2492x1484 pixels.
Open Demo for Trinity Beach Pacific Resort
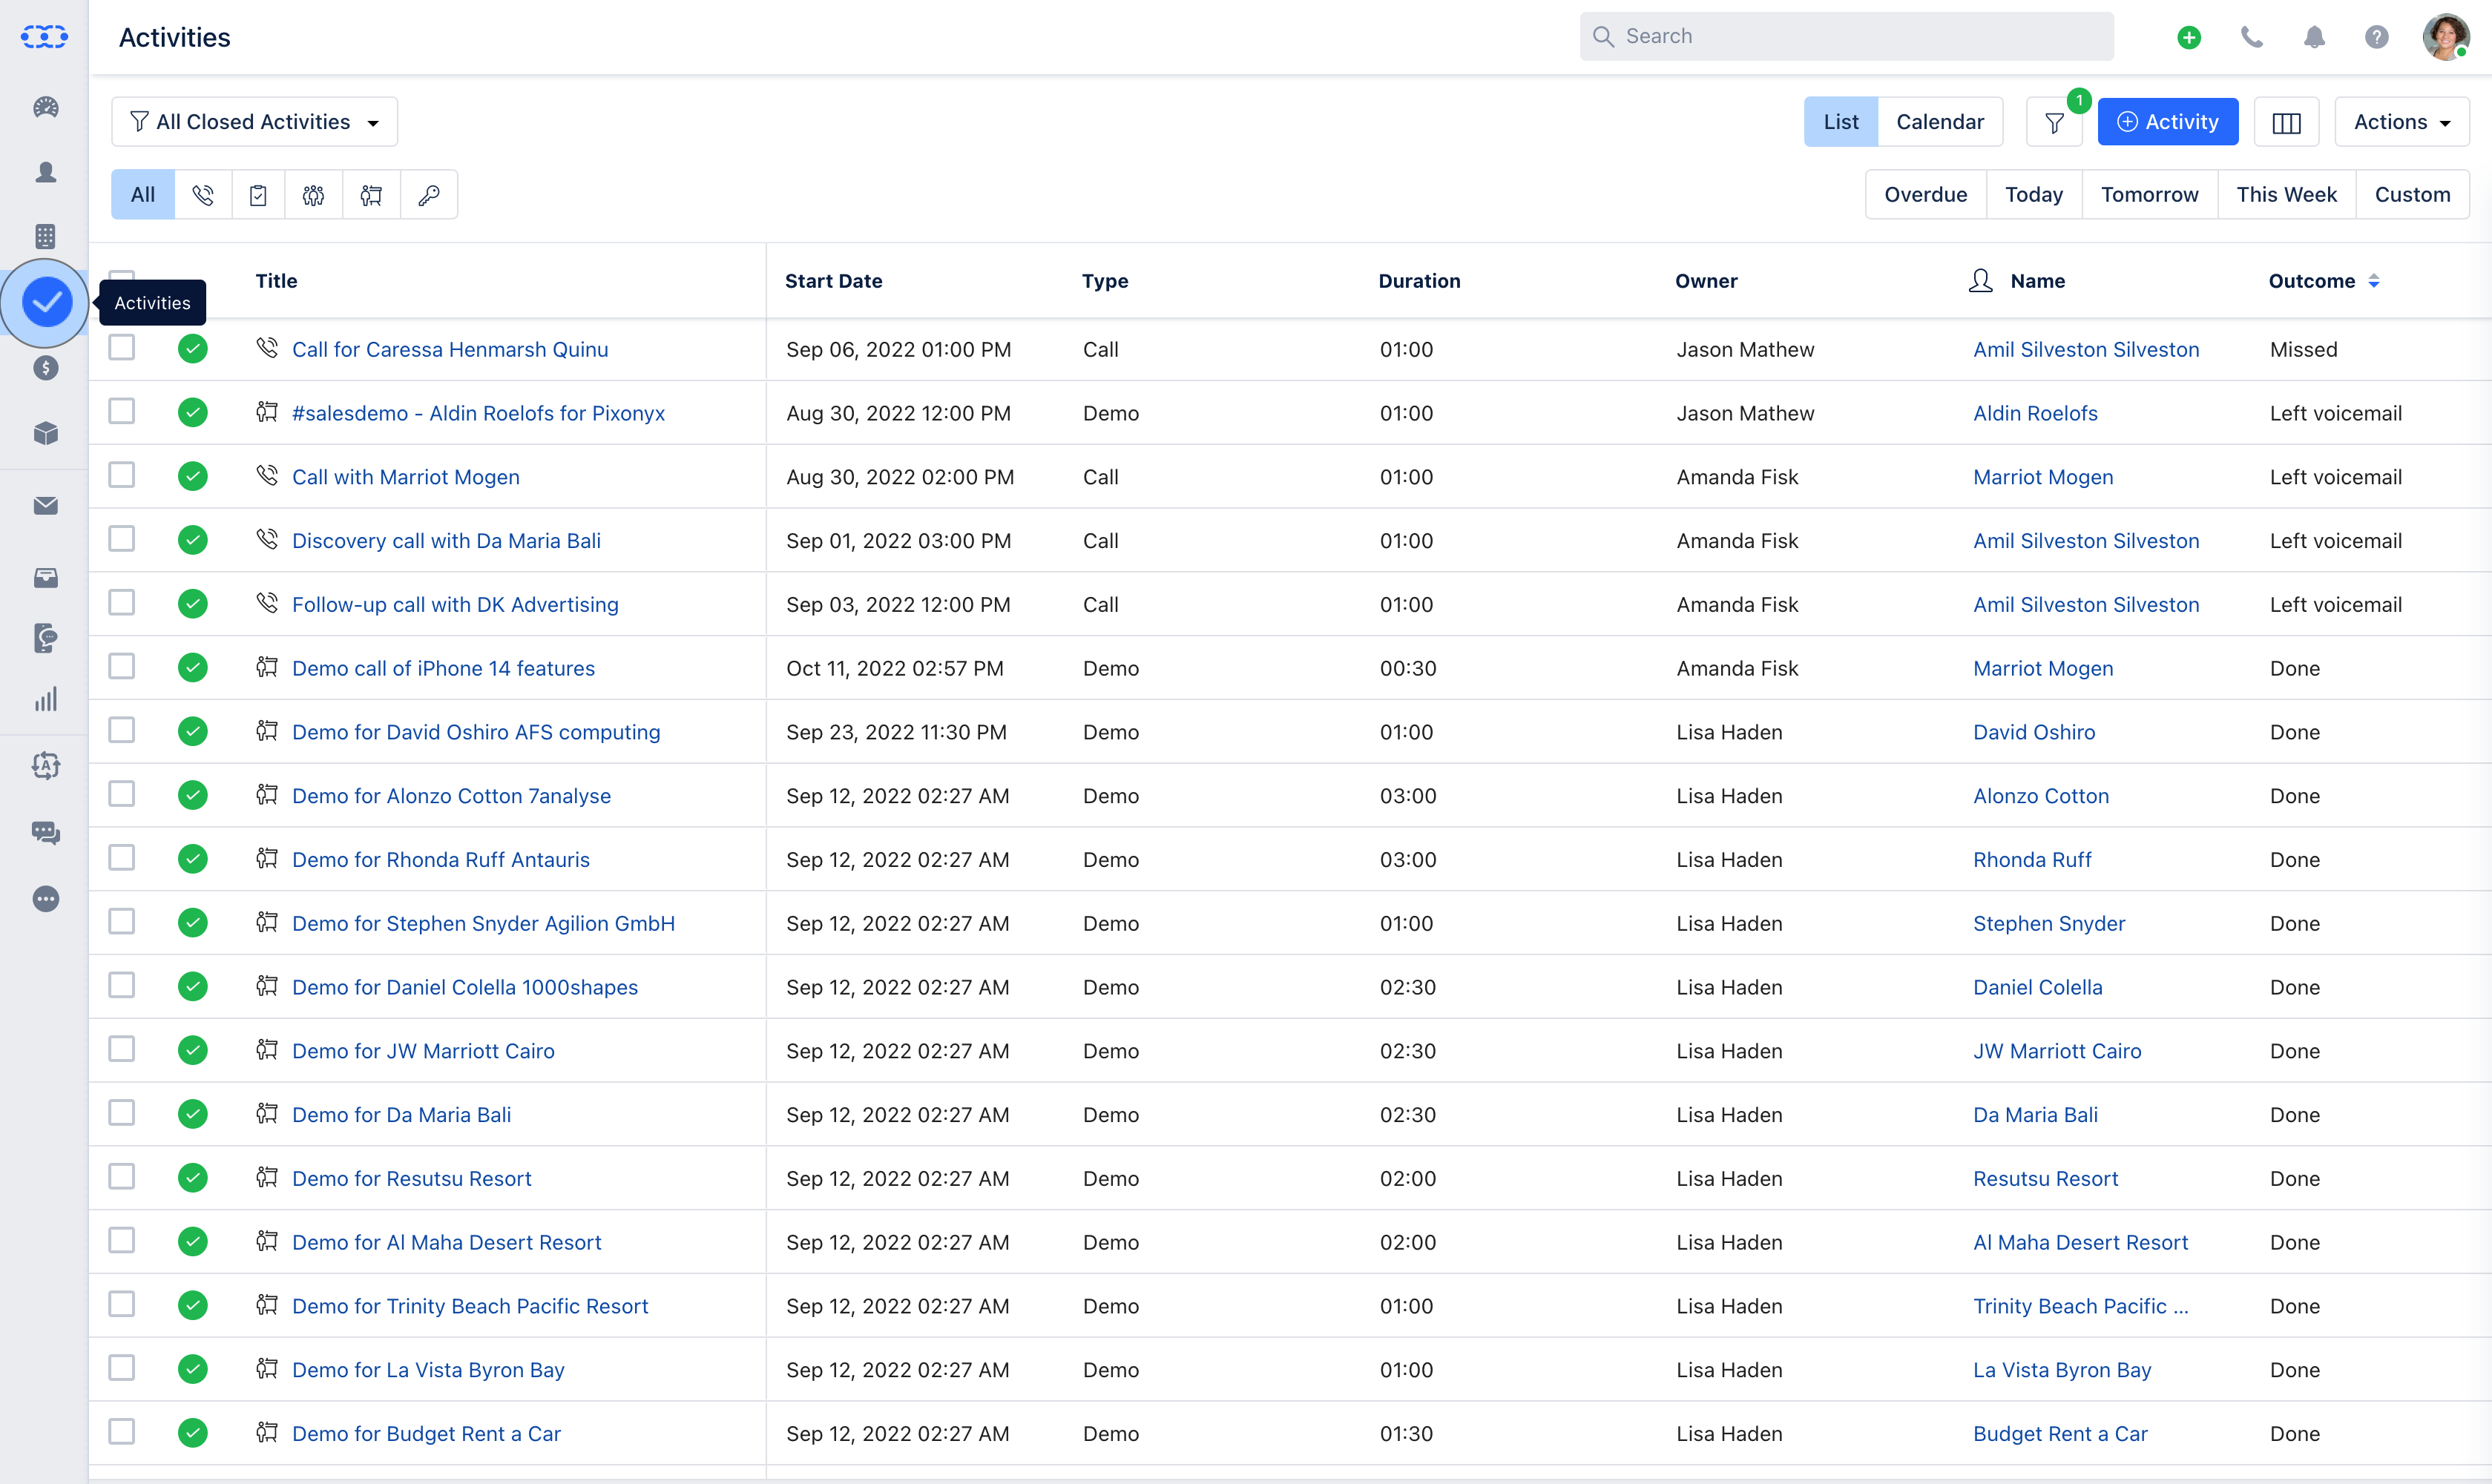point(470,1306)
